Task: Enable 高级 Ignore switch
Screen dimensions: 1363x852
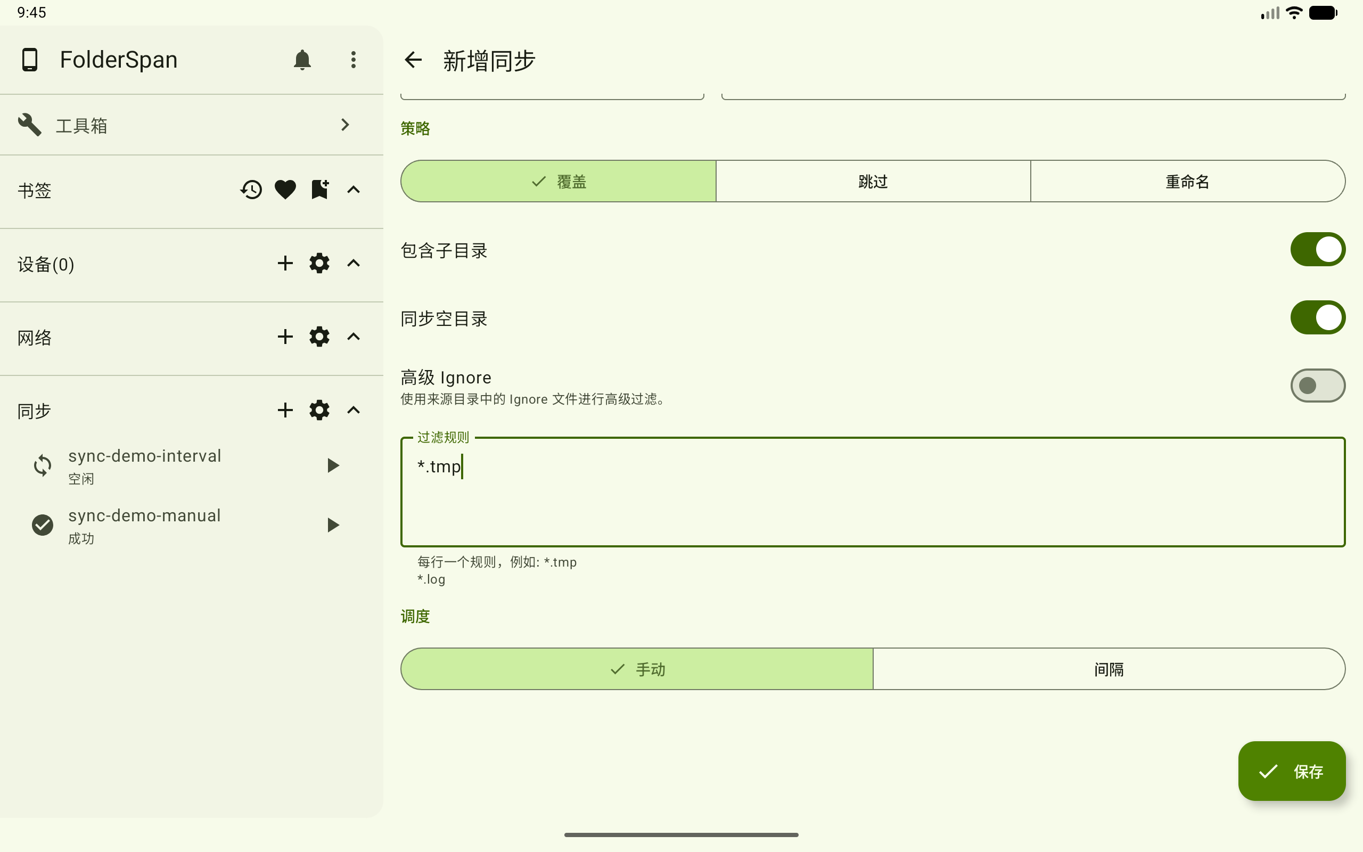Action: [1318, 386]
